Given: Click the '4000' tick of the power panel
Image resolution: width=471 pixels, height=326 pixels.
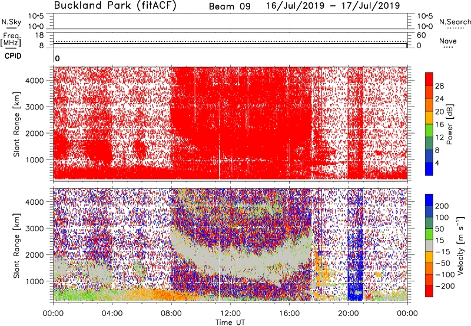Looking at the screenshot, I should pos(35,81).
